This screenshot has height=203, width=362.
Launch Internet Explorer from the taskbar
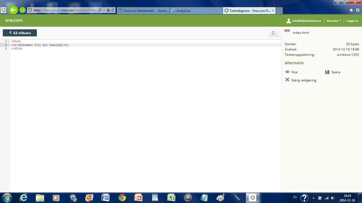(x=23, y=198)
